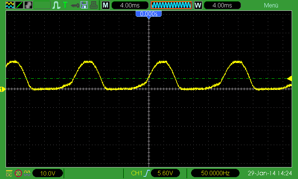Select the green diagonal line icon
Image resolution: width=298 pixels, height=179 pixels.
pyautogui.click(x=19, y=5)
